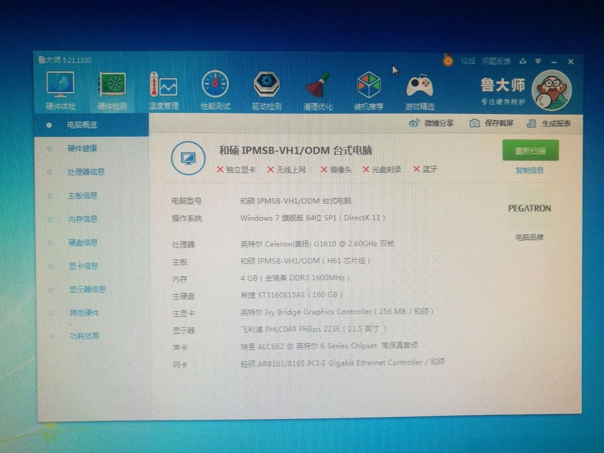Click the 微博分享 Weibo share icon
Screen dimensions: 604x453
413,123
